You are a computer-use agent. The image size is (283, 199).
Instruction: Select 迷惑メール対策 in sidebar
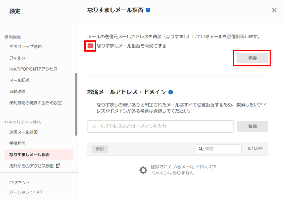[23, 132]
